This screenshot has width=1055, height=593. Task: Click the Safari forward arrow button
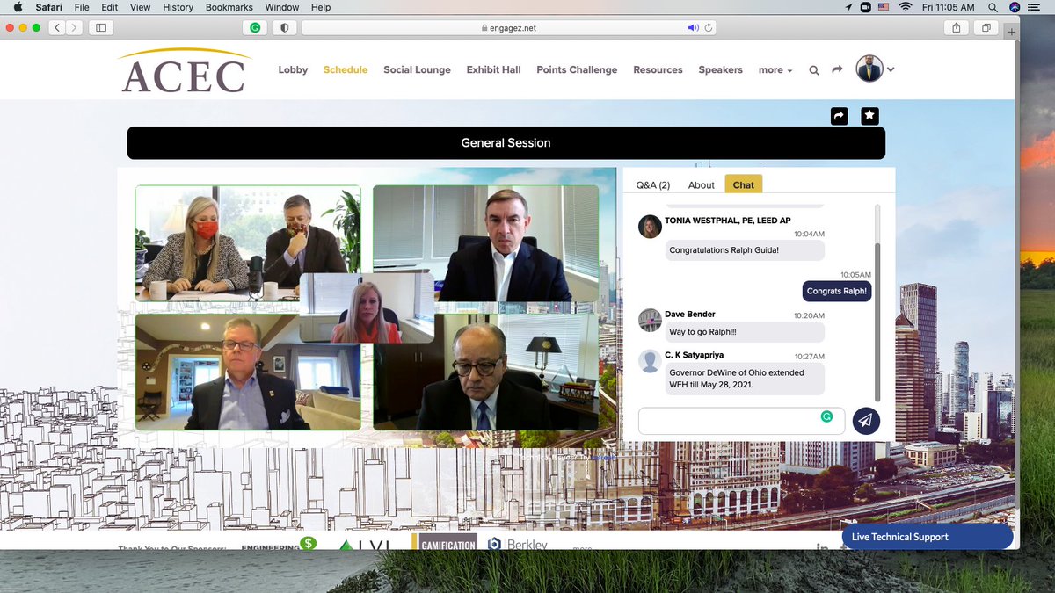point(75,27)
